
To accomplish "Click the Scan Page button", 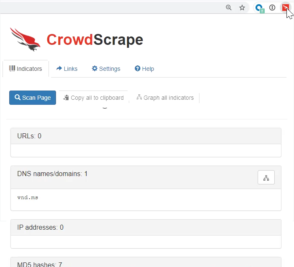I will tap(33, 98).
